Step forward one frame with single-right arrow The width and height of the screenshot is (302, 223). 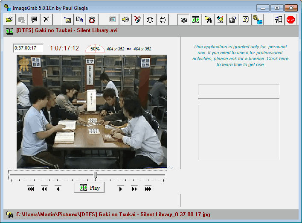121,189
